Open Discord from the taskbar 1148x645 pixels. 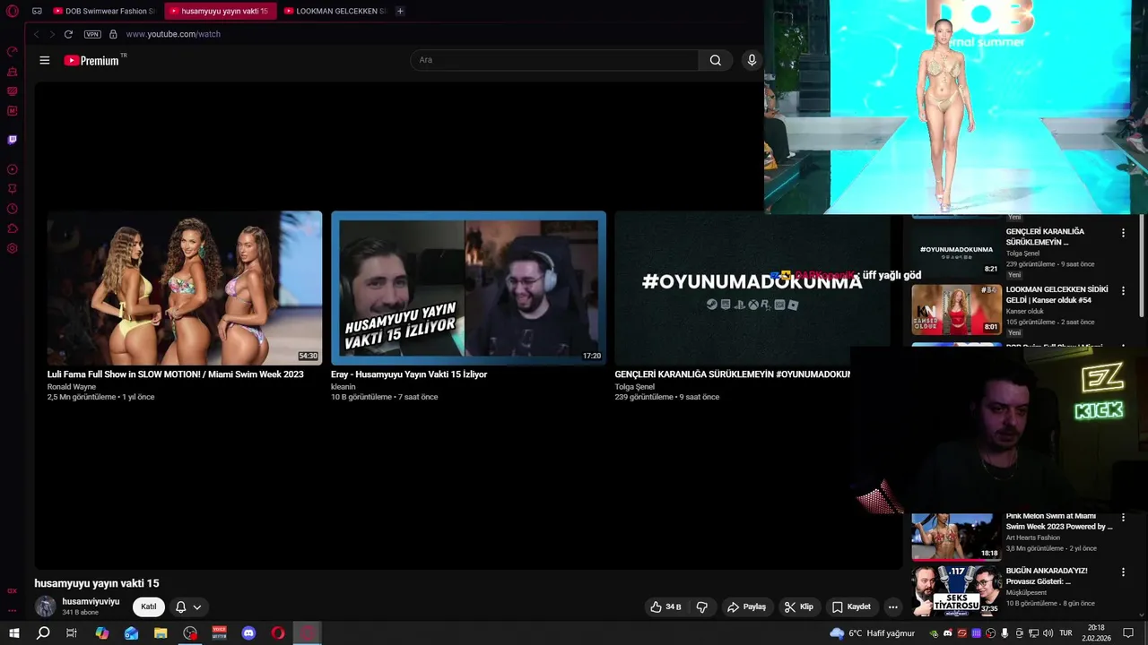pos(248,633)
